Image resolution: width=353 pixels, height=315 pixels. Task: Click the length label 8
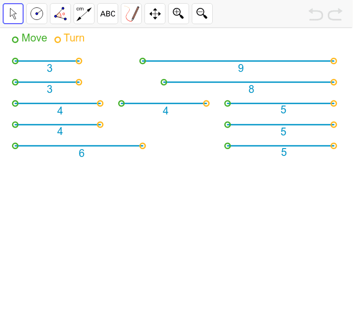click(251, 89)
